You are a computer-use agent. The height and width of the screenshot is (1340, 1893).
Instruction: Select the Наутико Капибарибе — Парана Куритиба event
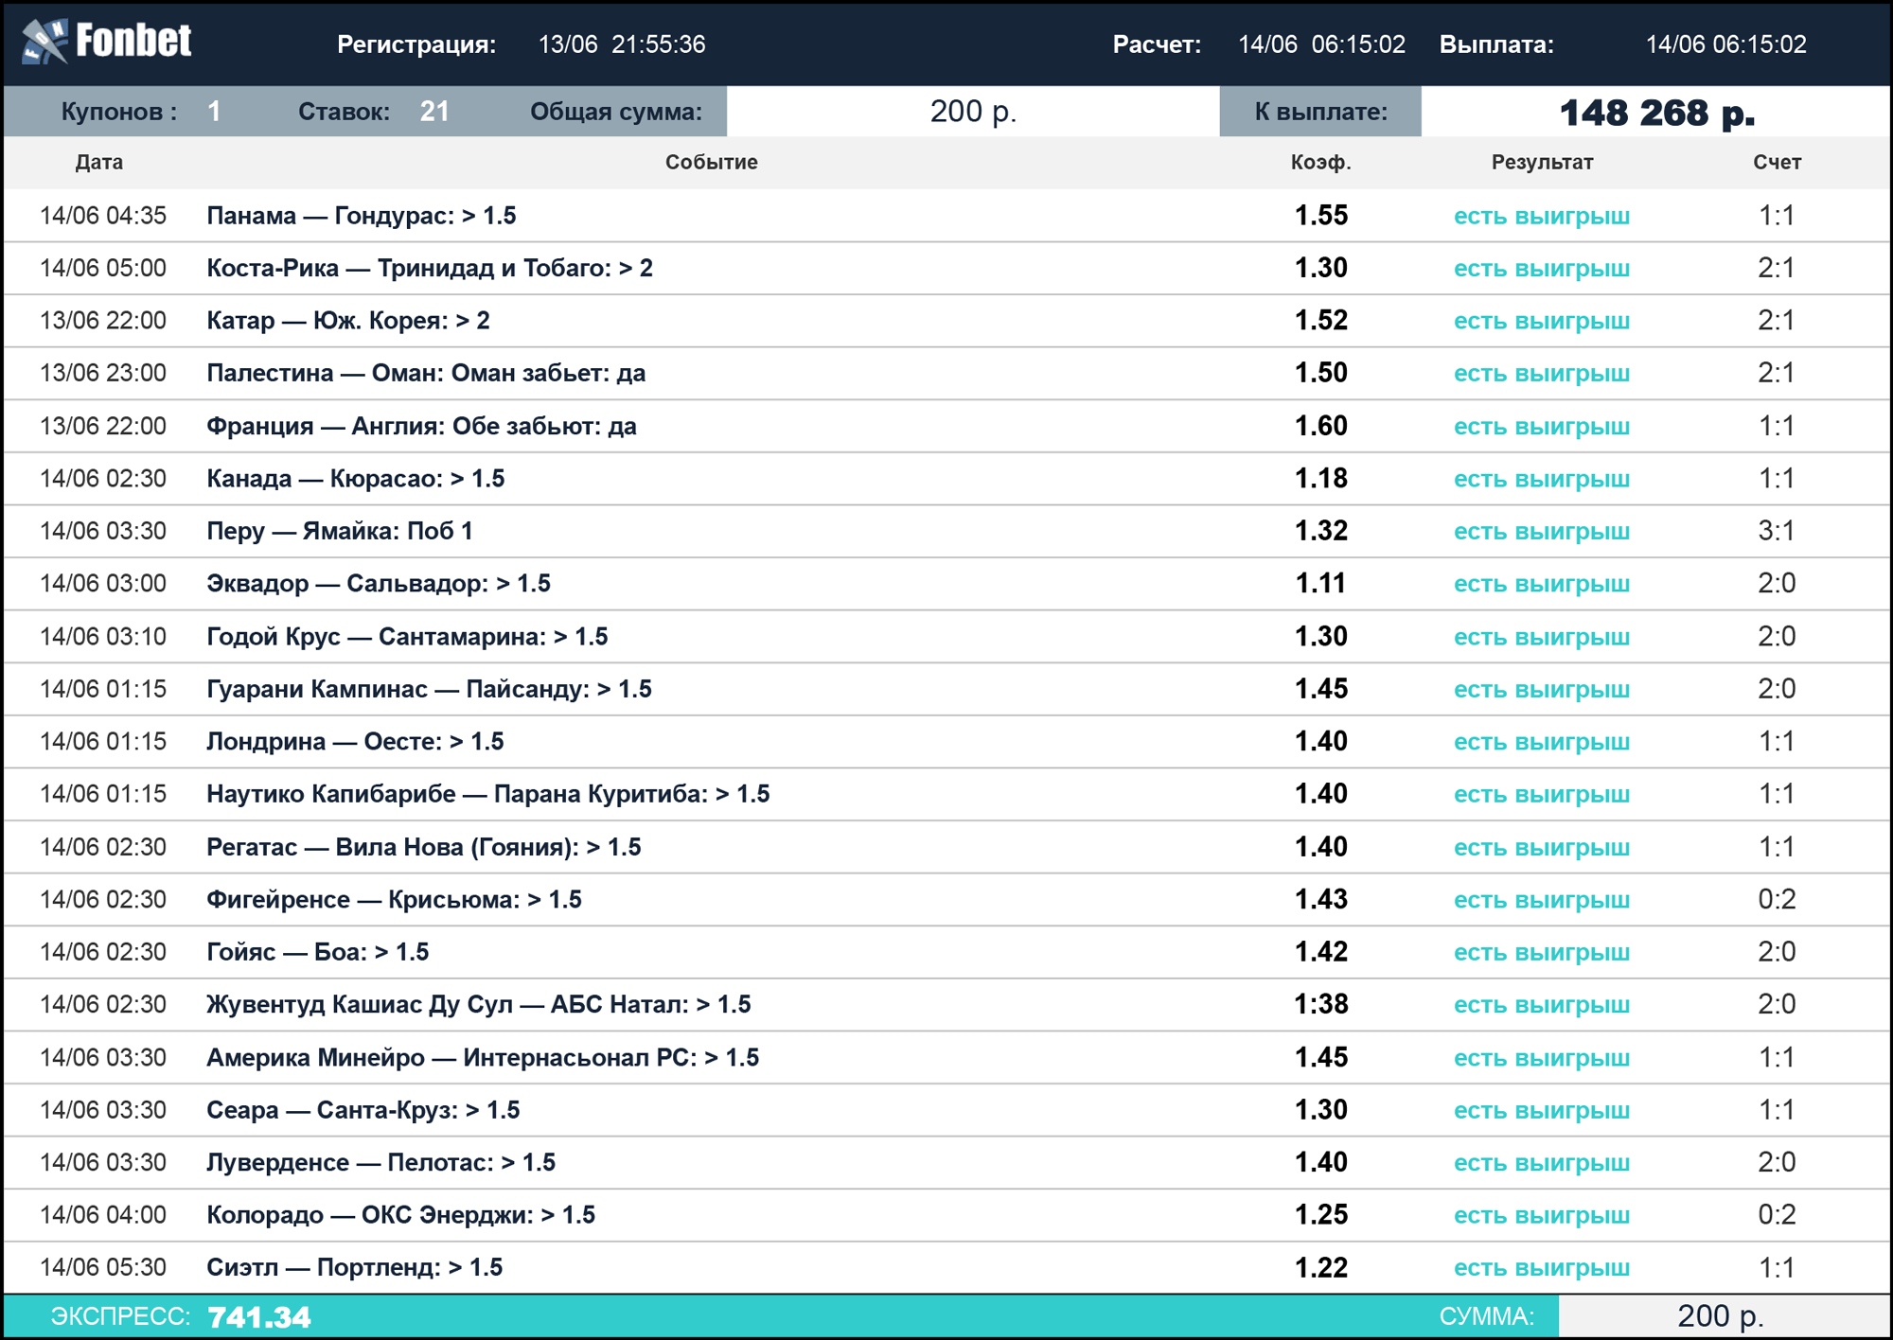487,794
